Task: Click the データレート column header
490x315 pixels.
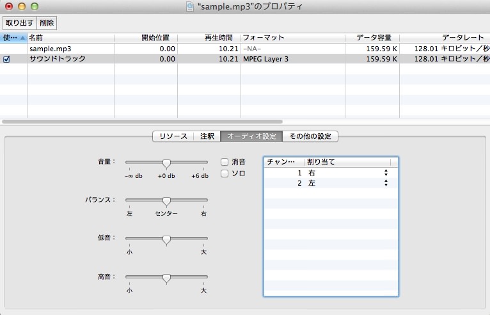Action: click(445, 38)
